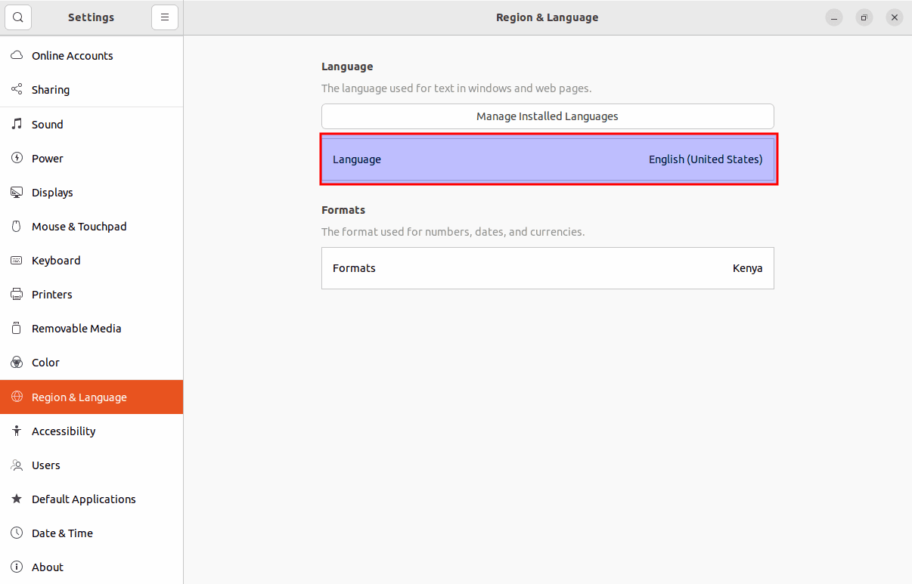Click the Mouse & Touchpad icon
Viewport: 912px width, 584px height.
[16, 226]
